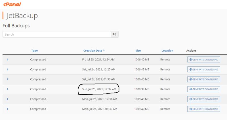
Task: Expand the Mon, Jul 26 01:39 AM backup row
Action: click(7, 109)
